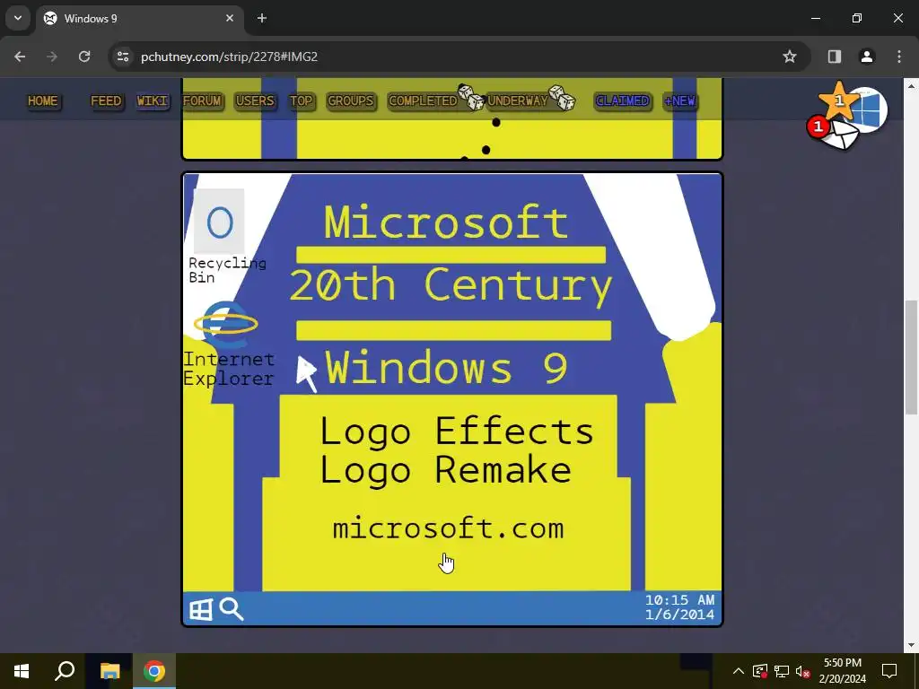
Task: Open the GROUPS nav item
Action: [x=351, y=100]
